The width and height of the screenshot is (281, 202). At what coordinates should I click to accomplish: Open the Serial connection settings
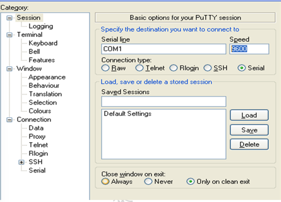[x=37, y=170]
